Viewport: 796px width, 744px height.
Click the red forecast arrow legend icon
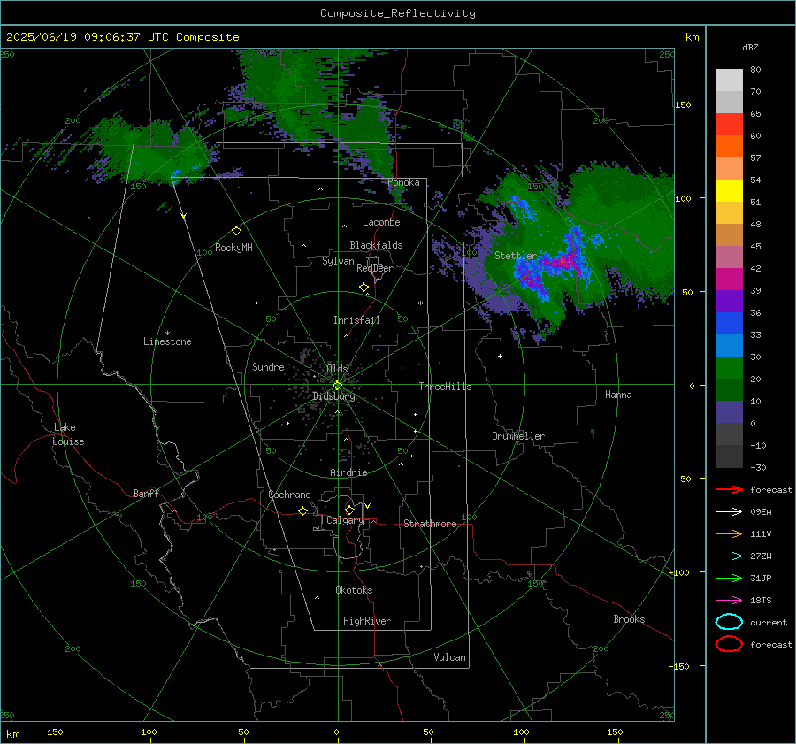pos(729,489)
